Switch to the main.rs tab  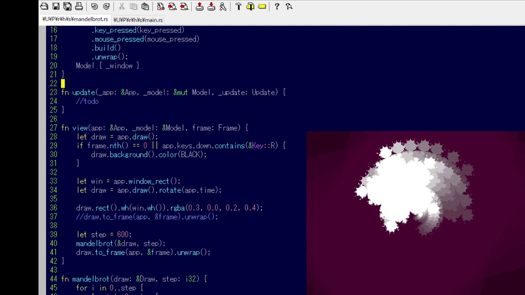tap(138, 20)
